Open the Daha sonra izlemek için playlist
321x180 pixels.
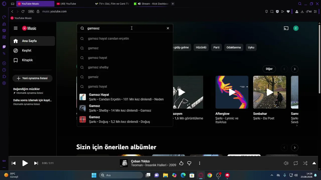tap(33, 102)
